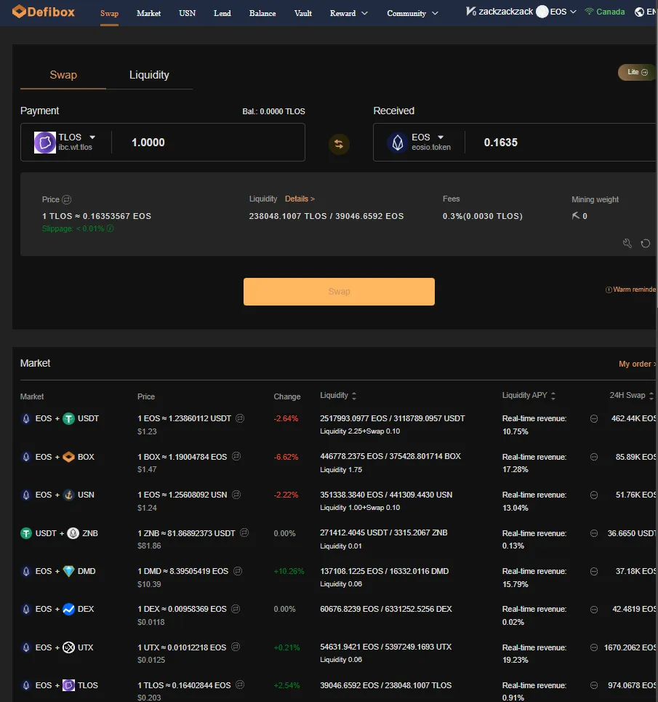Screen dimensions: 658x702
Task: Open the Market nav item
Action: click(148, 13)
